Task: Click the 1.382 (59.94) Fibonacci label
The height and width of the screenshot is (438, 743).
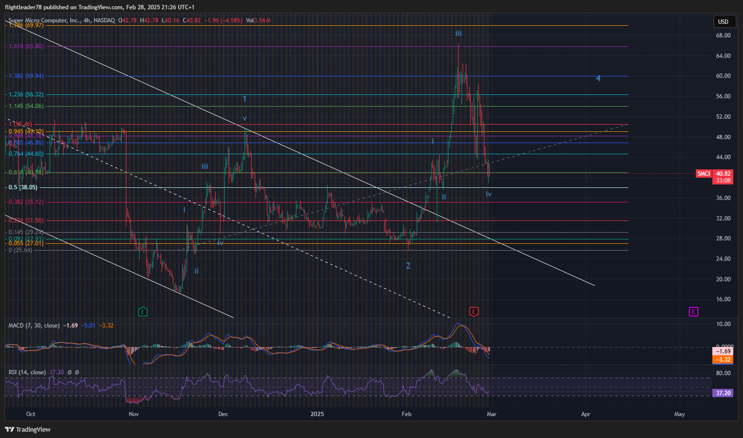Action: [26, 76]
